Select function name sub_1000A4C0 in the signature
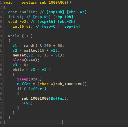Viewport: 128px width, 127px height. pyautogui.click(x=53, y=3)
